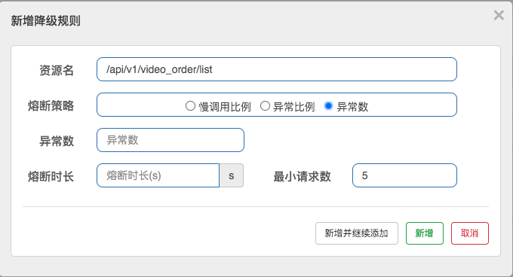Click the 异常比例 option label text
This screenshot has width=513, height=277.
pyautogui.click(x=294, y=107)
